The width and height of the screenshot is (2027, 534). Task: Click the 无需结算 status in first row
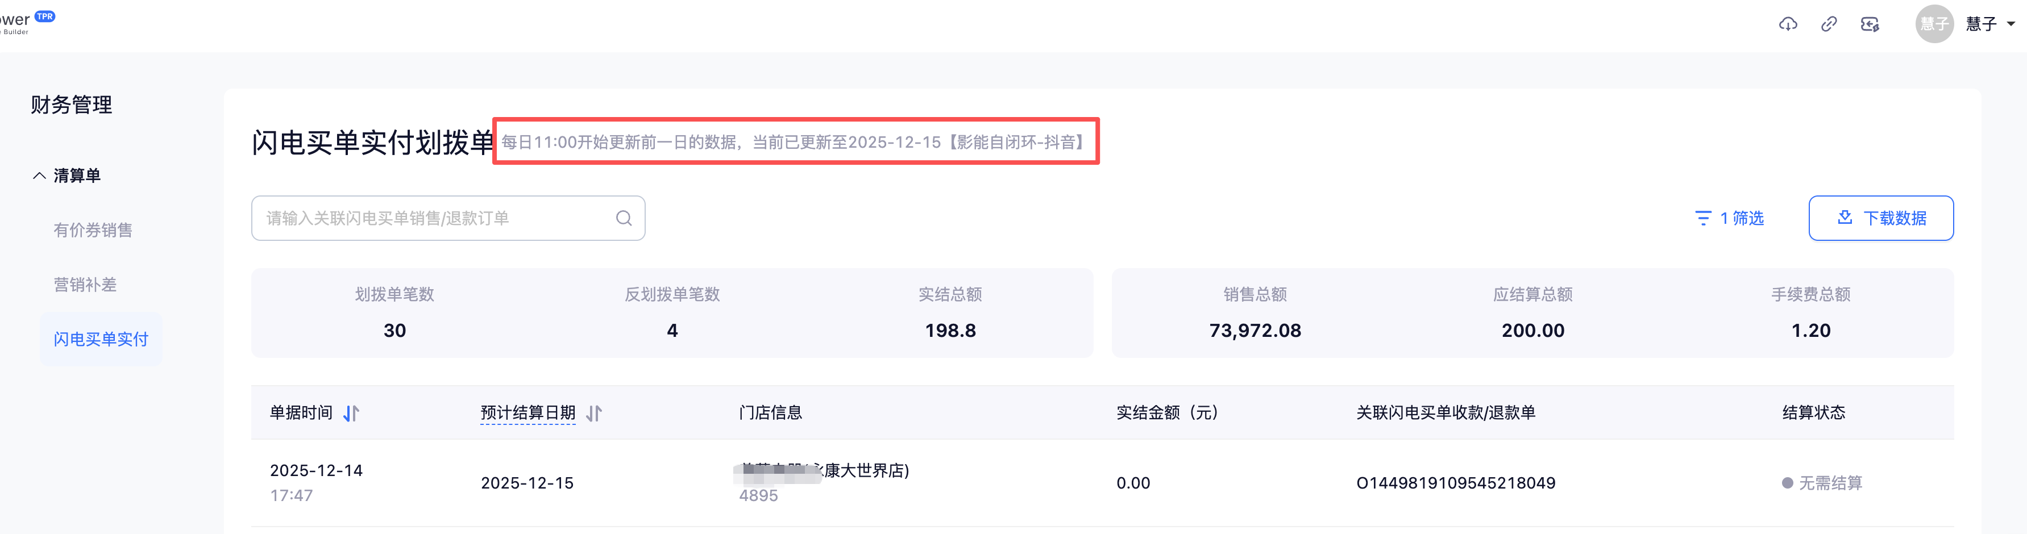1830,483
